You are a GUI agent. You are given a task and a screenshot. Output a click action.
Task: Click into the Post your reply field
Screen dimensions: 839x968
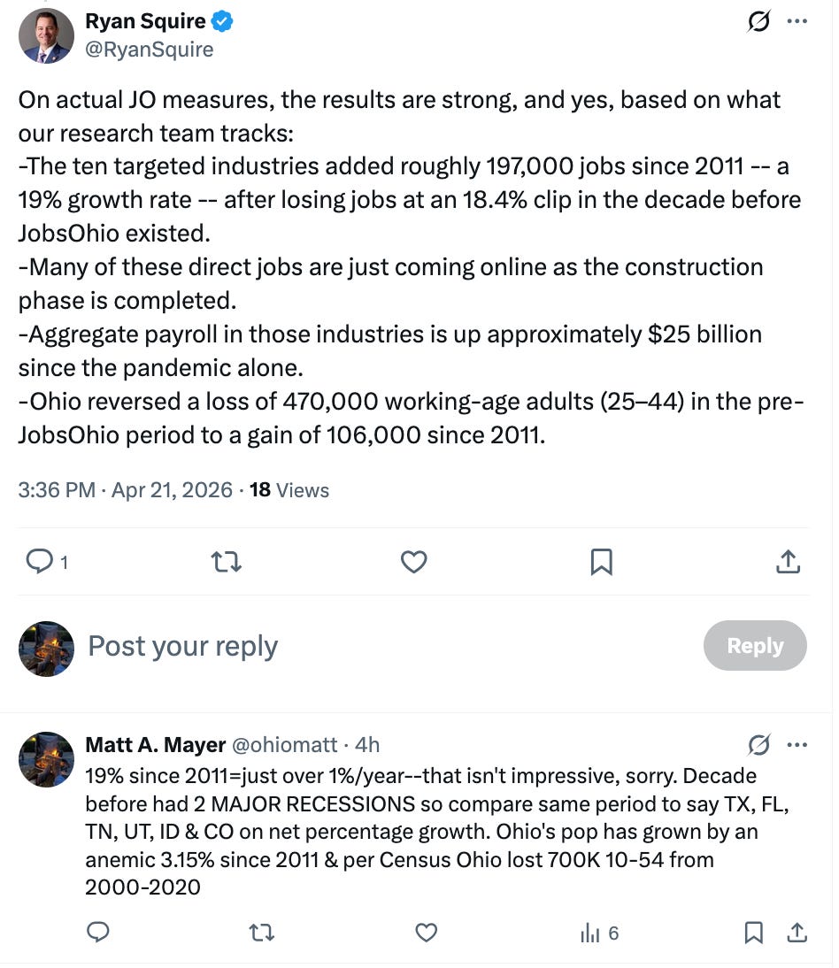(x=182, y=646)
